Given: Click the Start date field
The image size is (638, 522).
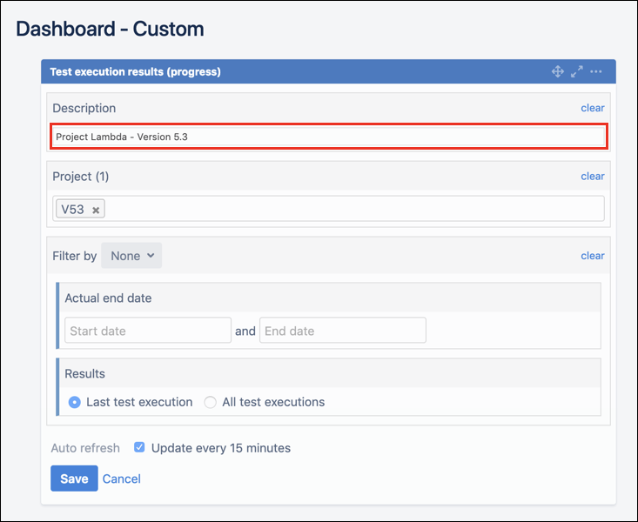Looking at the screenshot, I should tap(148, 331).
